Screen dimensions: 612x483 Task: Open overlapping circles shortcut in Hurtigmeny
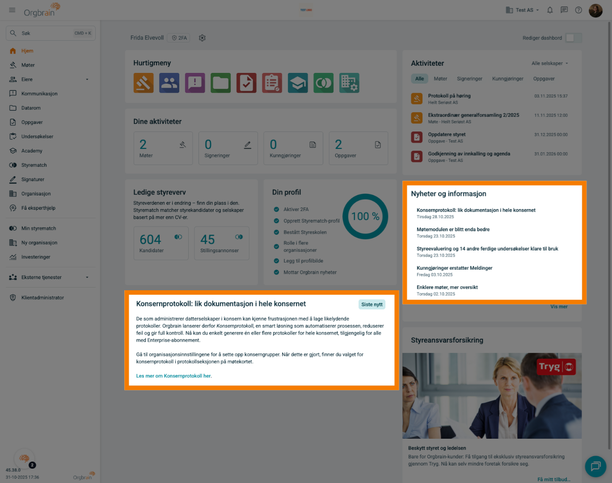324,83
